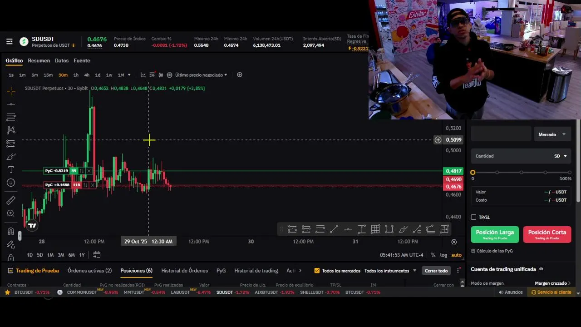Click the circled plus icon in chart toolbar
581x327 pixels.
pos(240,75)
